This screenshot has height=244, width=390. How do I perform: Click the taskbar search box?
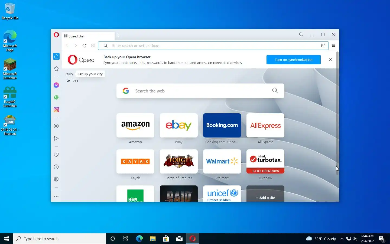click(x=60, y=239)
